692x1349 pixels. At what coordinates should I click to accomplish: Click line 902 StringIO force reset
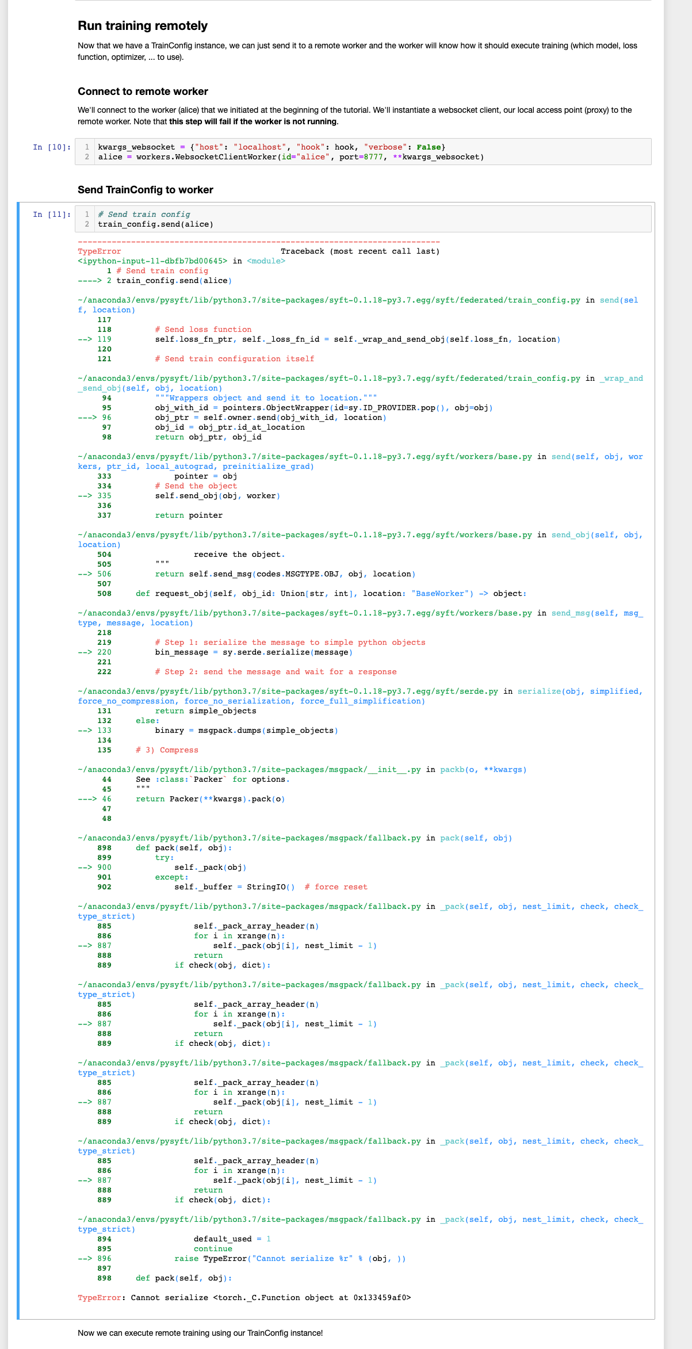232,887
